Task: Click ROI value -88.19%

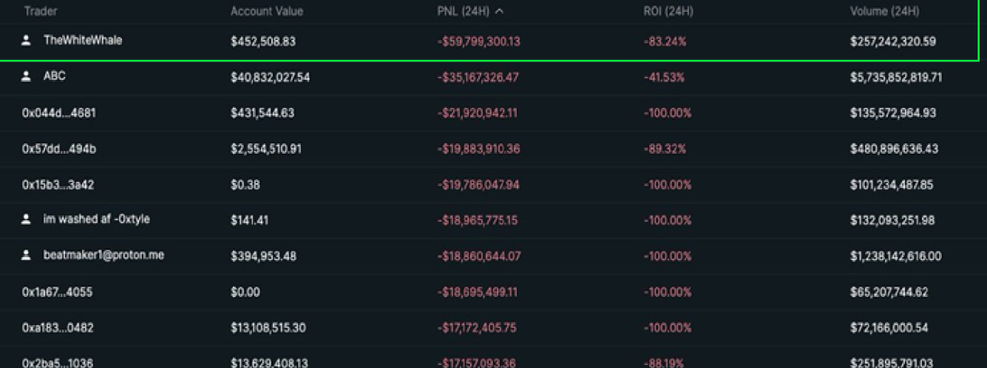Action: (x=665, y=363)
